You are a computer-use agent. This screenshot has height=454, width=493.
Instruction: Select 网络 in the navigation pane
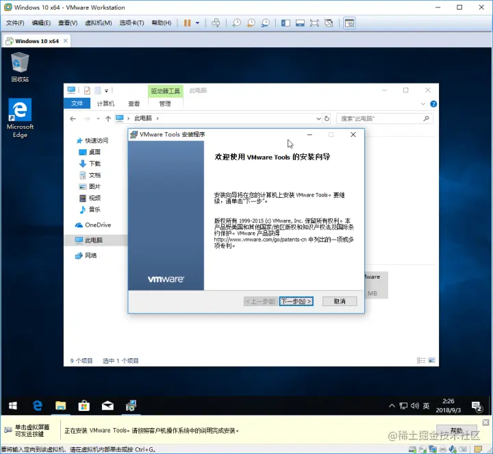tap(86, 255)
